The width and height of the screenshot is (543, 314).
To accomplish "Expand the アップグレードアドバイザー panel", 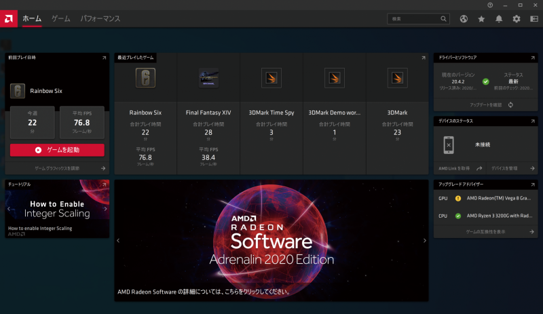I will (533, 184).
